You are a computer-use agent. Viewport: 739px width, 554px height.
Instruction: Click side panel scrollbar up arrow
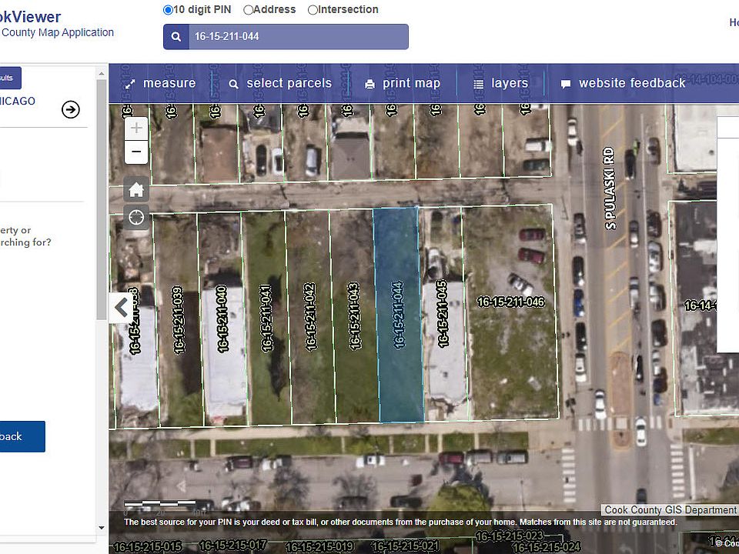pos(102,74)
